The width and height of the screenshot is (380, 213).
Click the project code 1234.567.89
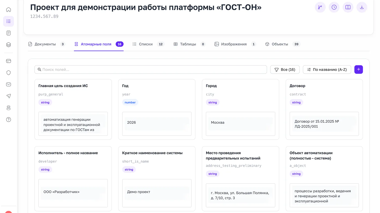point(44,16)
